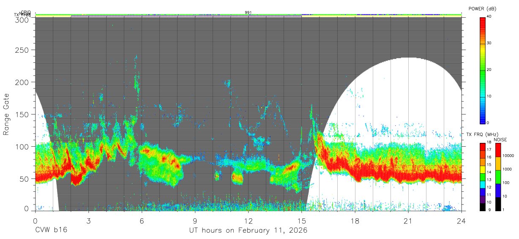Click the 'CVW b16' radar beam label
This screenshot has width=519, height=239.
coord(51,230)
